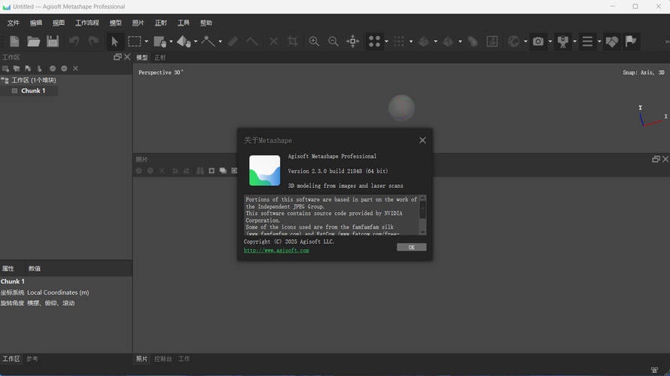
Task: Select the arrow Navigation tool
Action: 114,41
